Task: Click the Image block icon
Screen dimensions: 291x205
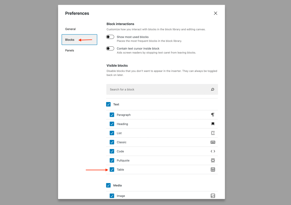Action: (213, 196)
